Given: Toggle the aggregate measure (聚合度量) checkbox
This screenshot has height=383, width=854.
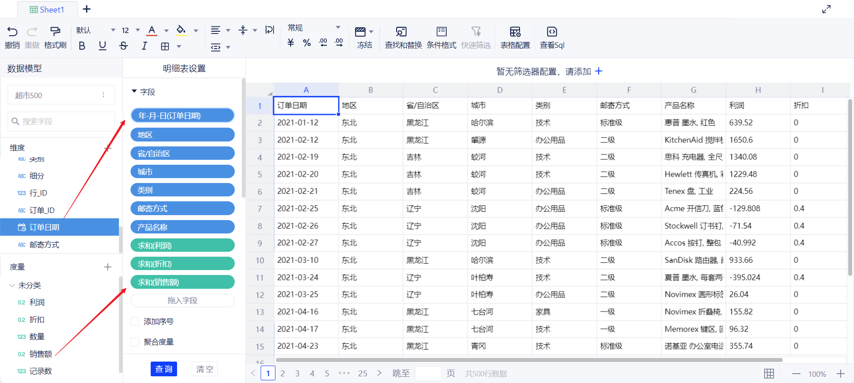Looking at the screenshot, I should tap(135, 342).
